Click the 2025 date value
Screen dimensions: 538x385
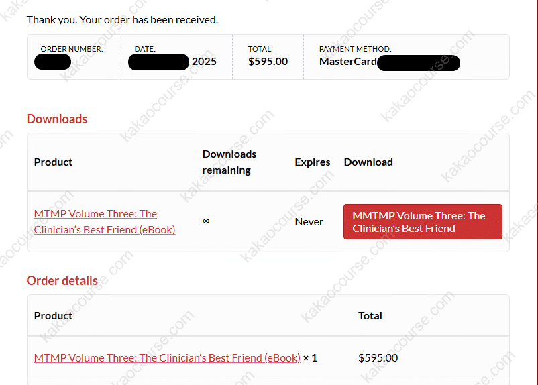(x=204, y=62)
